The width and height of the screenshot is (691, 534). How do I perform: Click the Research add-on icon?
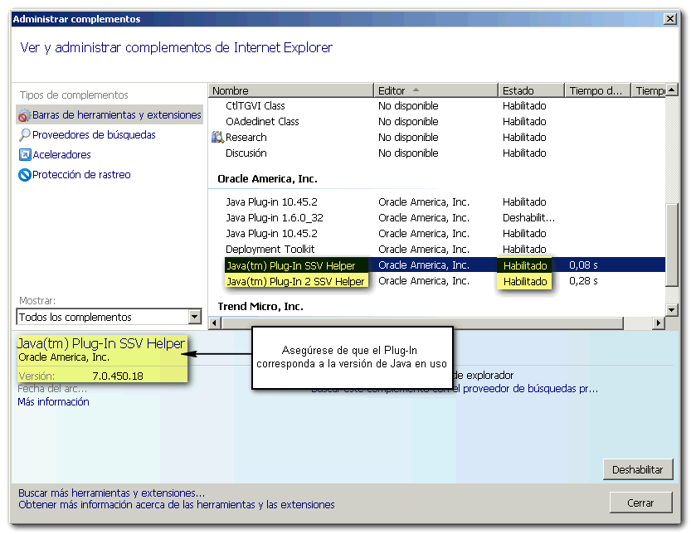click(x=217, y=138)
